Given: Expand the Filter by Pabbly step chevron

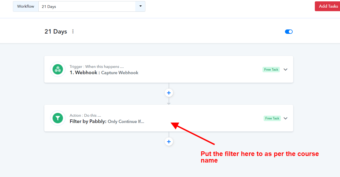Looking at the screenshot, I should point(286,118).
